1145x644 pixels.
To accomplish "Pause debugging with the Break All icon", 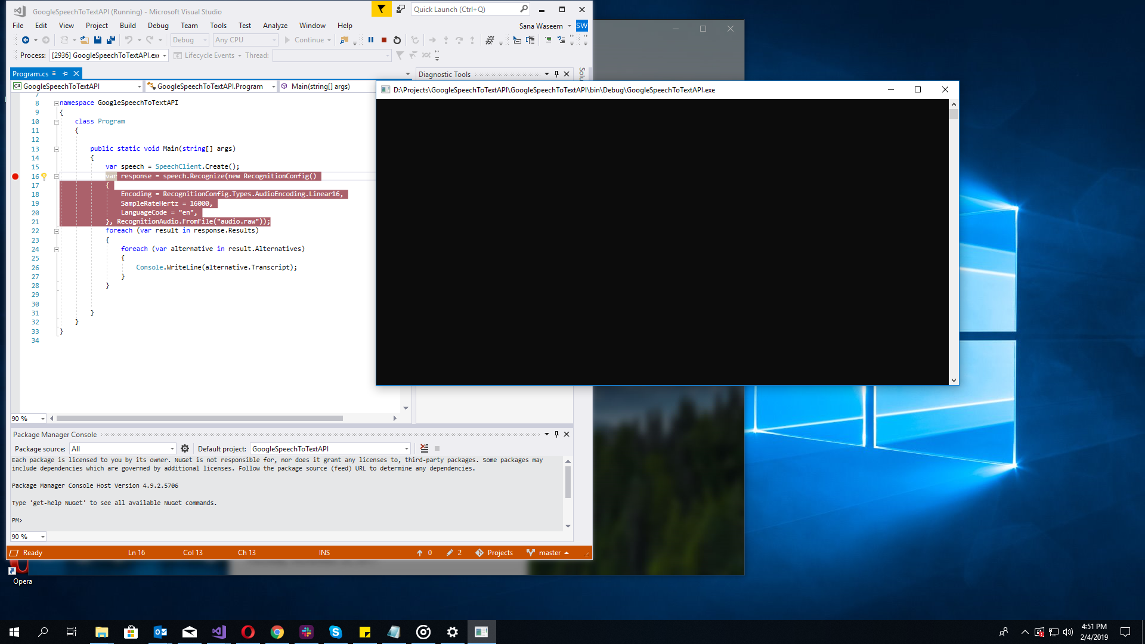I will click(x=371, y=40).
